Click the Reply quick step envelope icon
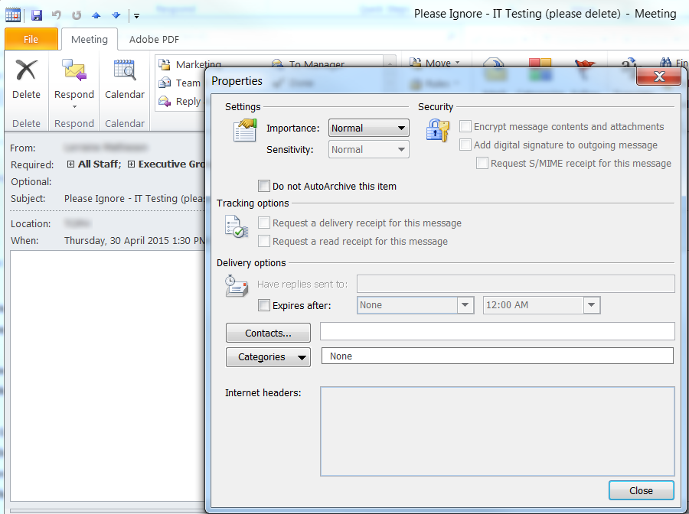 pos(165,102)
